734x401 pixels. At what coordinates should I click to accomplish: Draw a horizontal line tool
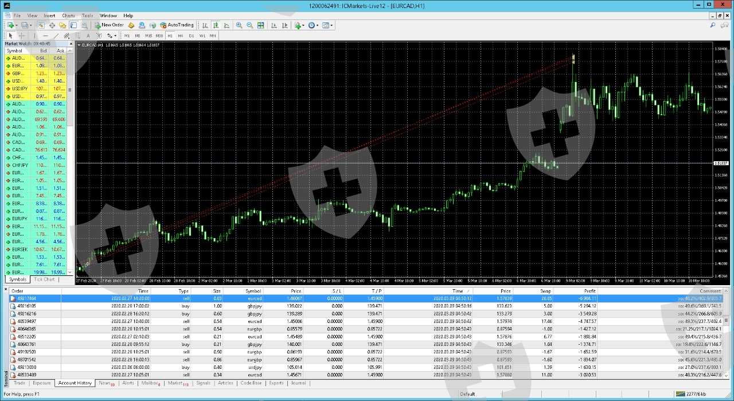coord(45,36)
